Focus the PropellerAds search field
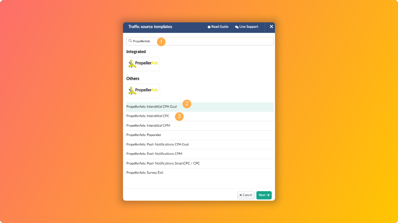 click(x=200, y=41)
